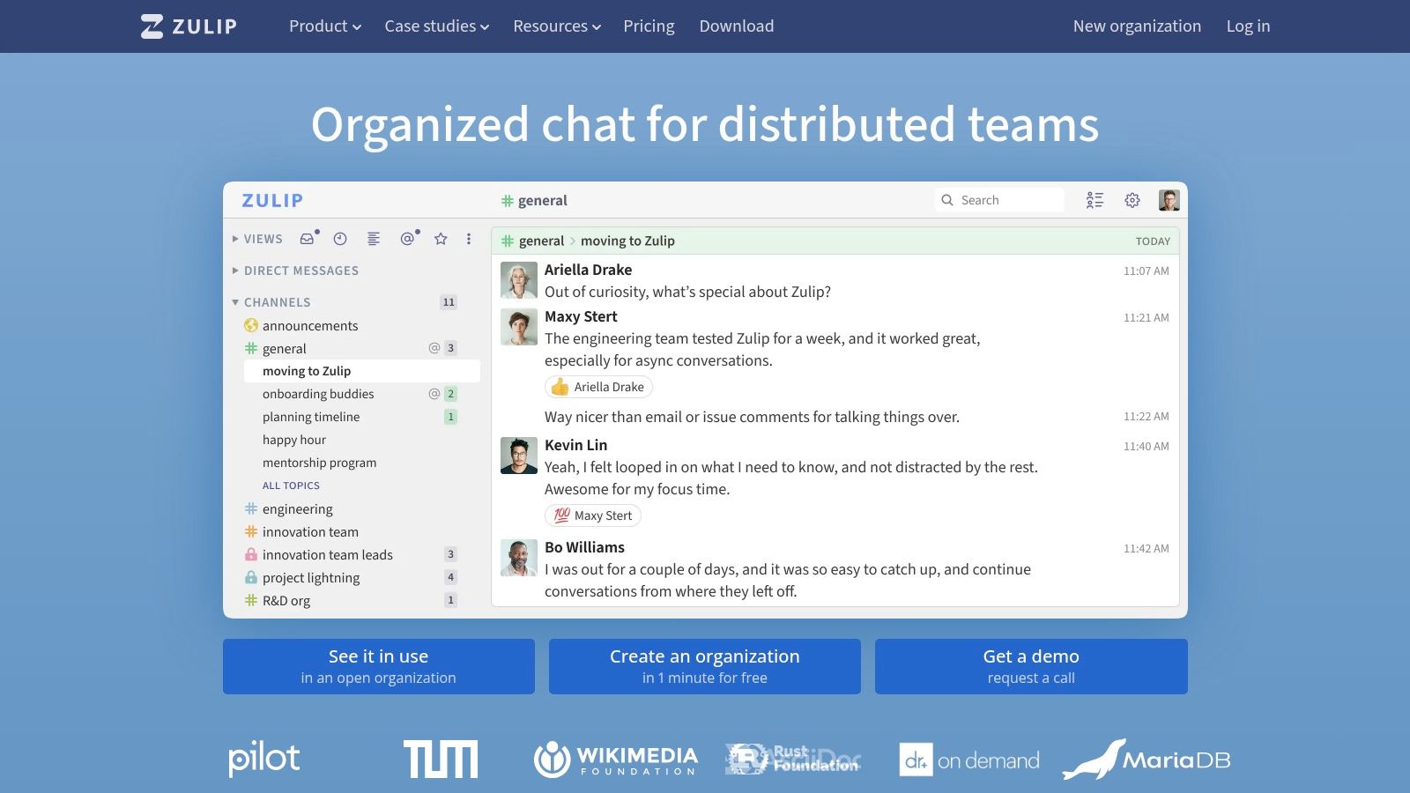Screen dimensions: 1410x793
Task: Open the Case studies dropdown menu
Action: [436, 26]
